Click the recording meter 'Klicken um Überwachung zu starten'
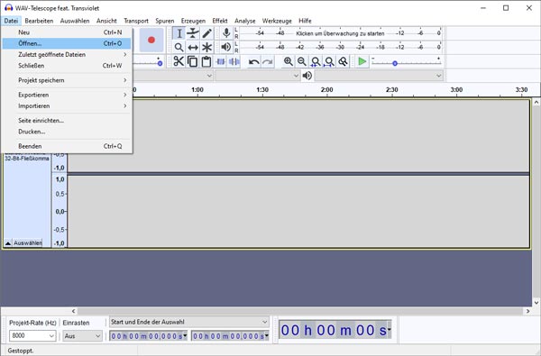 [x=340, y=33]
